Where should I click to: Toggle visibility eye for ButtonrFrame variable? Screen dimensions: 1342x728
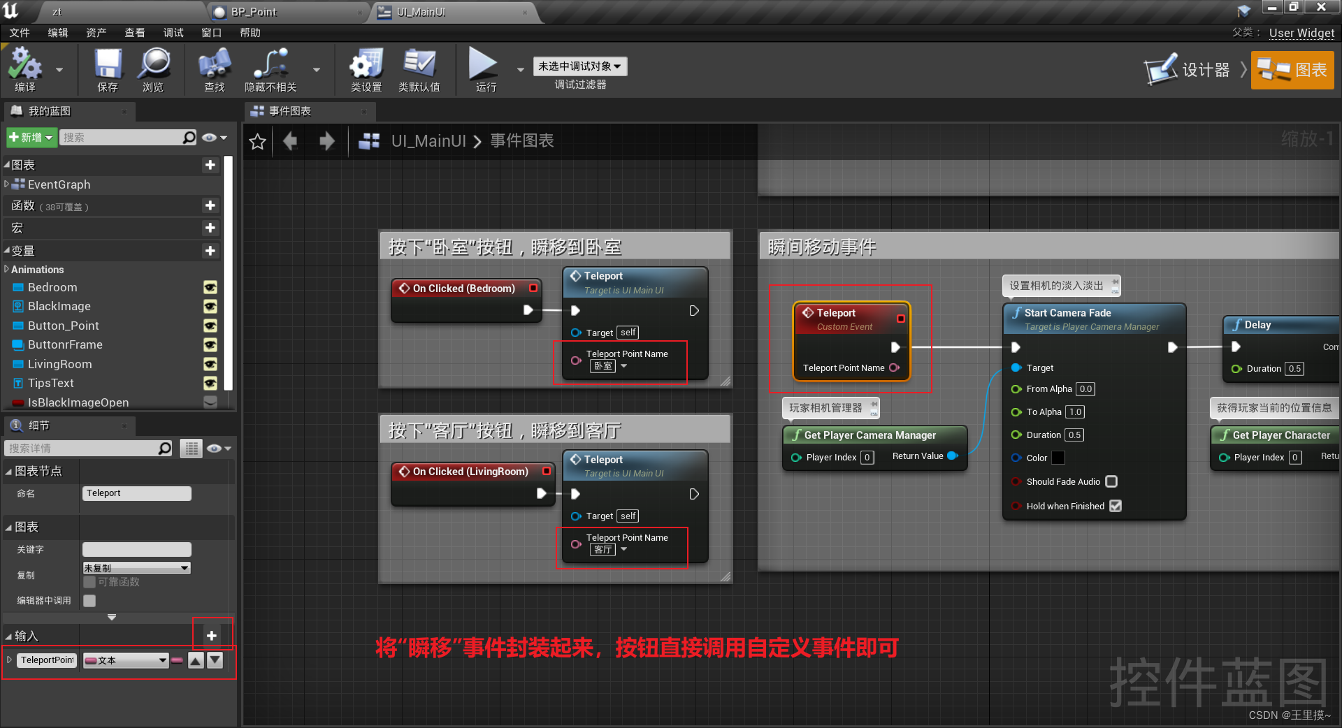point(210,345)
